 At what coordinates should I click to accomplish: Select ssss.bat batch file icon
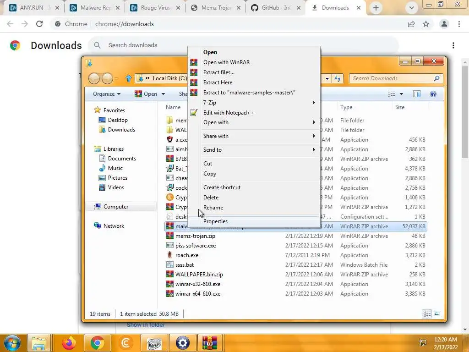169,265
